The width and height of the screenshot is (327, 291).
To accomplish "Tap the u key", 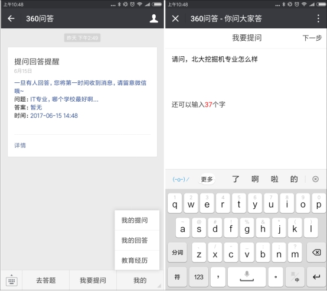I will pyautogui.click(x=271, y=203).
